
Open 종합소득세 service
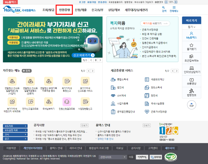(x=119, y=79)
